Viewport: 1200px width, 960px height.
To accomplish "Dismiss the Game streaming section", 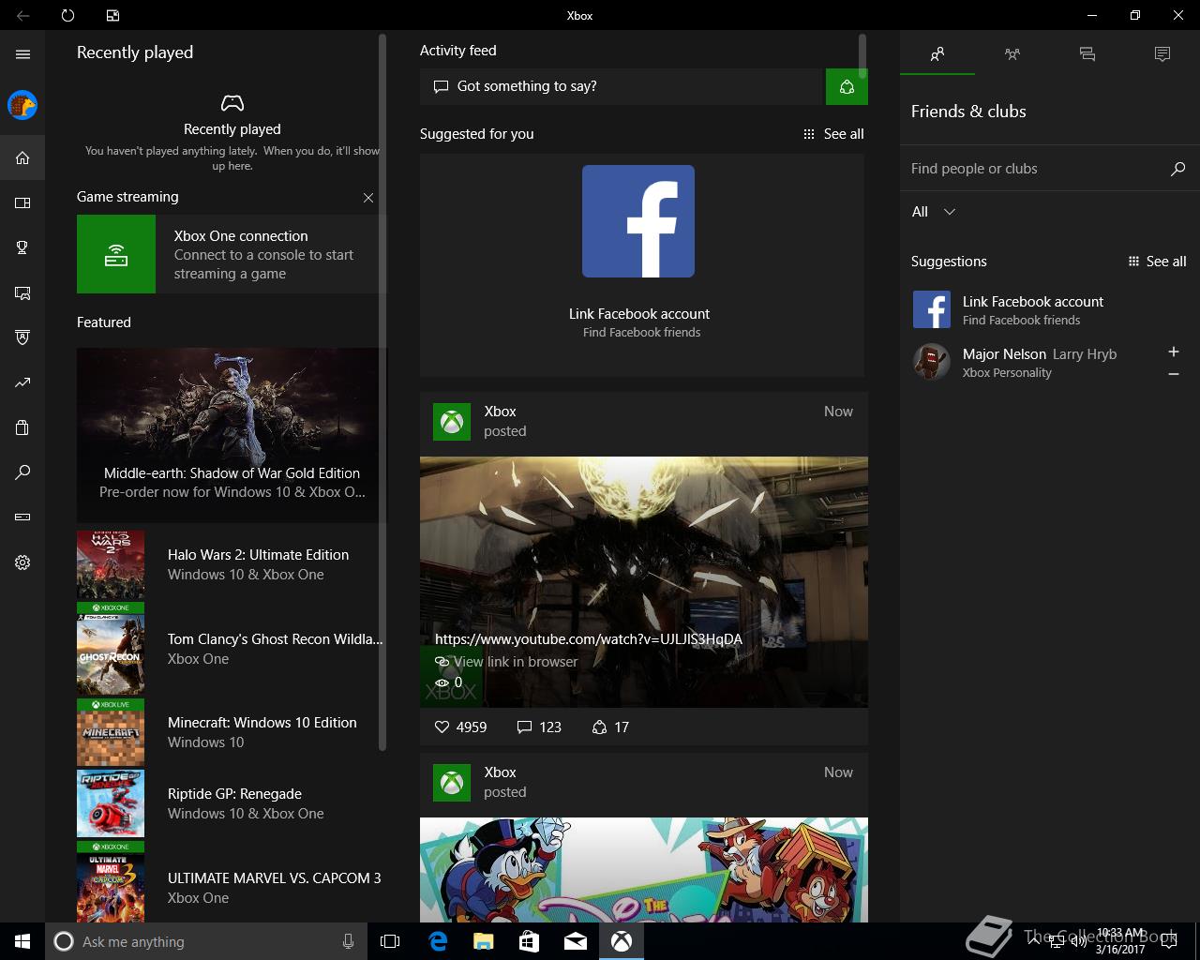I will (368, 198).
